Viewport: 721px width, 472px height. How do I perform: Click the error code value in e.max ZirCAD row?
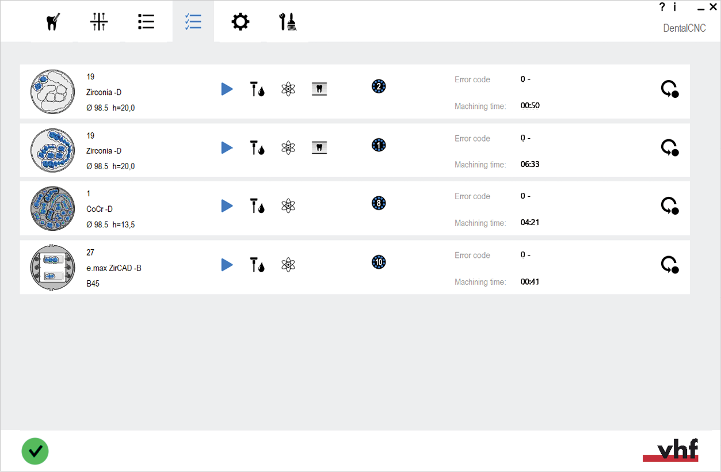click(x=525, y=254)
